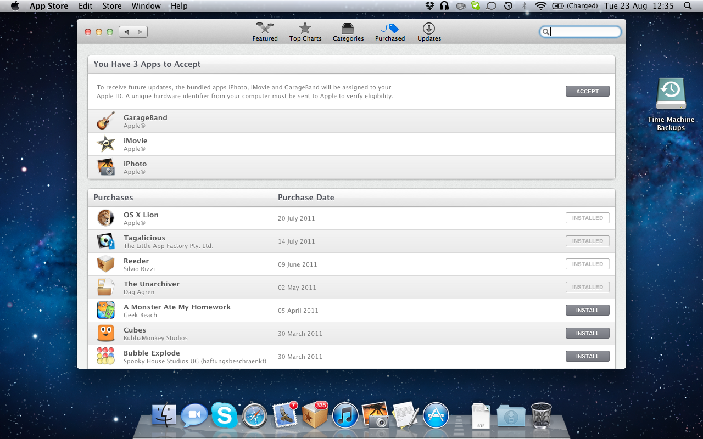Click the Bubble Explode title
The image size is (703, 439).
tap(152, 353)
